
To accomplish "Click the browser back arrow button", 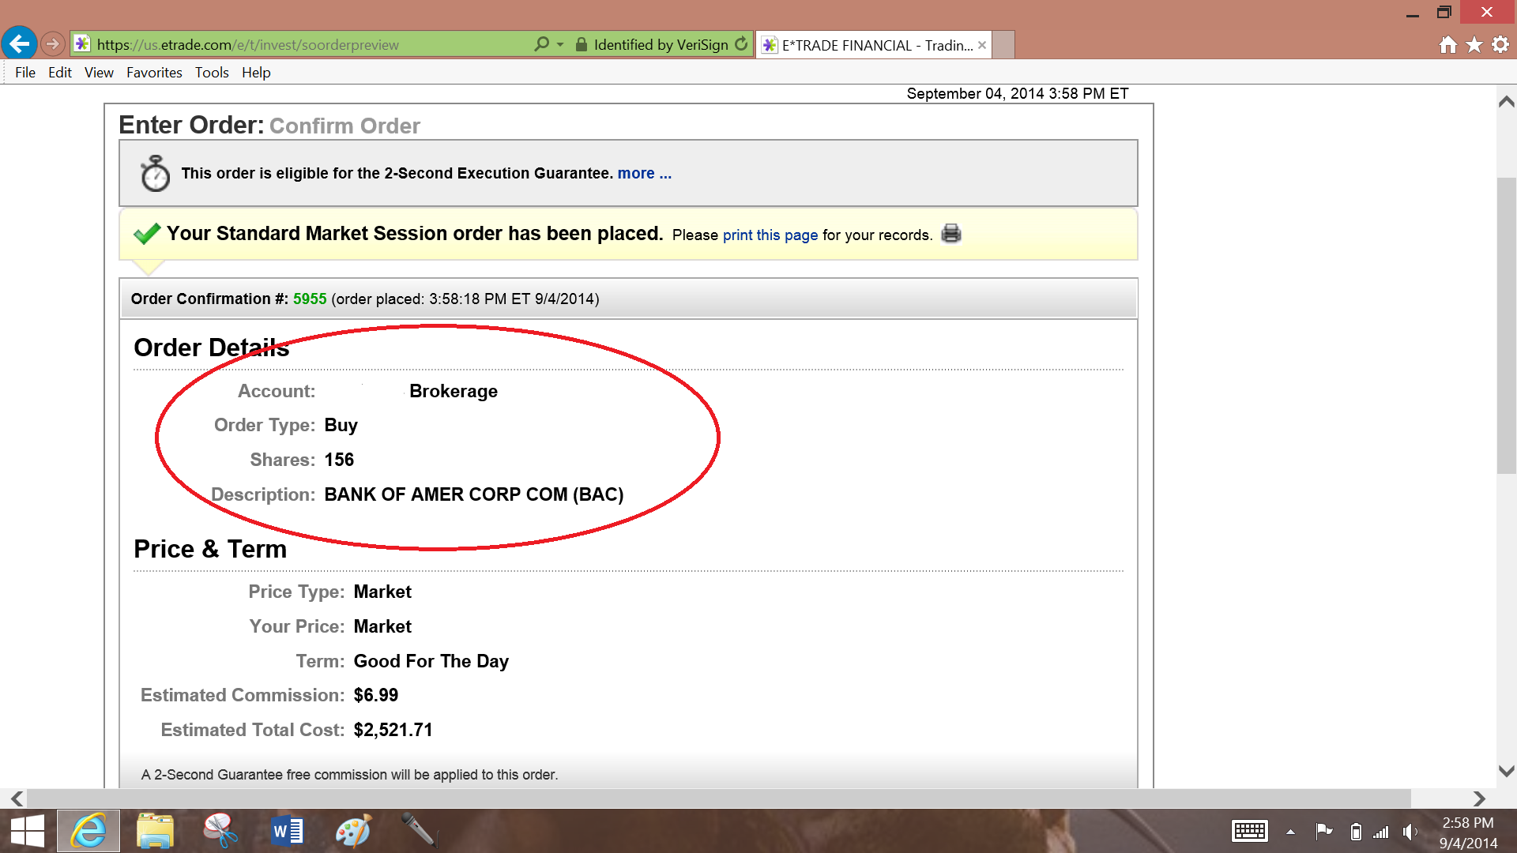I will click(19, 44).
